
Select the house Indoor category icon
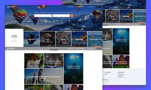[x=69, y=20]
